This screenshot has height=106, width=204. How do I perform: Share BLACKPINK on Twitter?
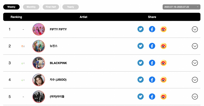pos(141,63)
